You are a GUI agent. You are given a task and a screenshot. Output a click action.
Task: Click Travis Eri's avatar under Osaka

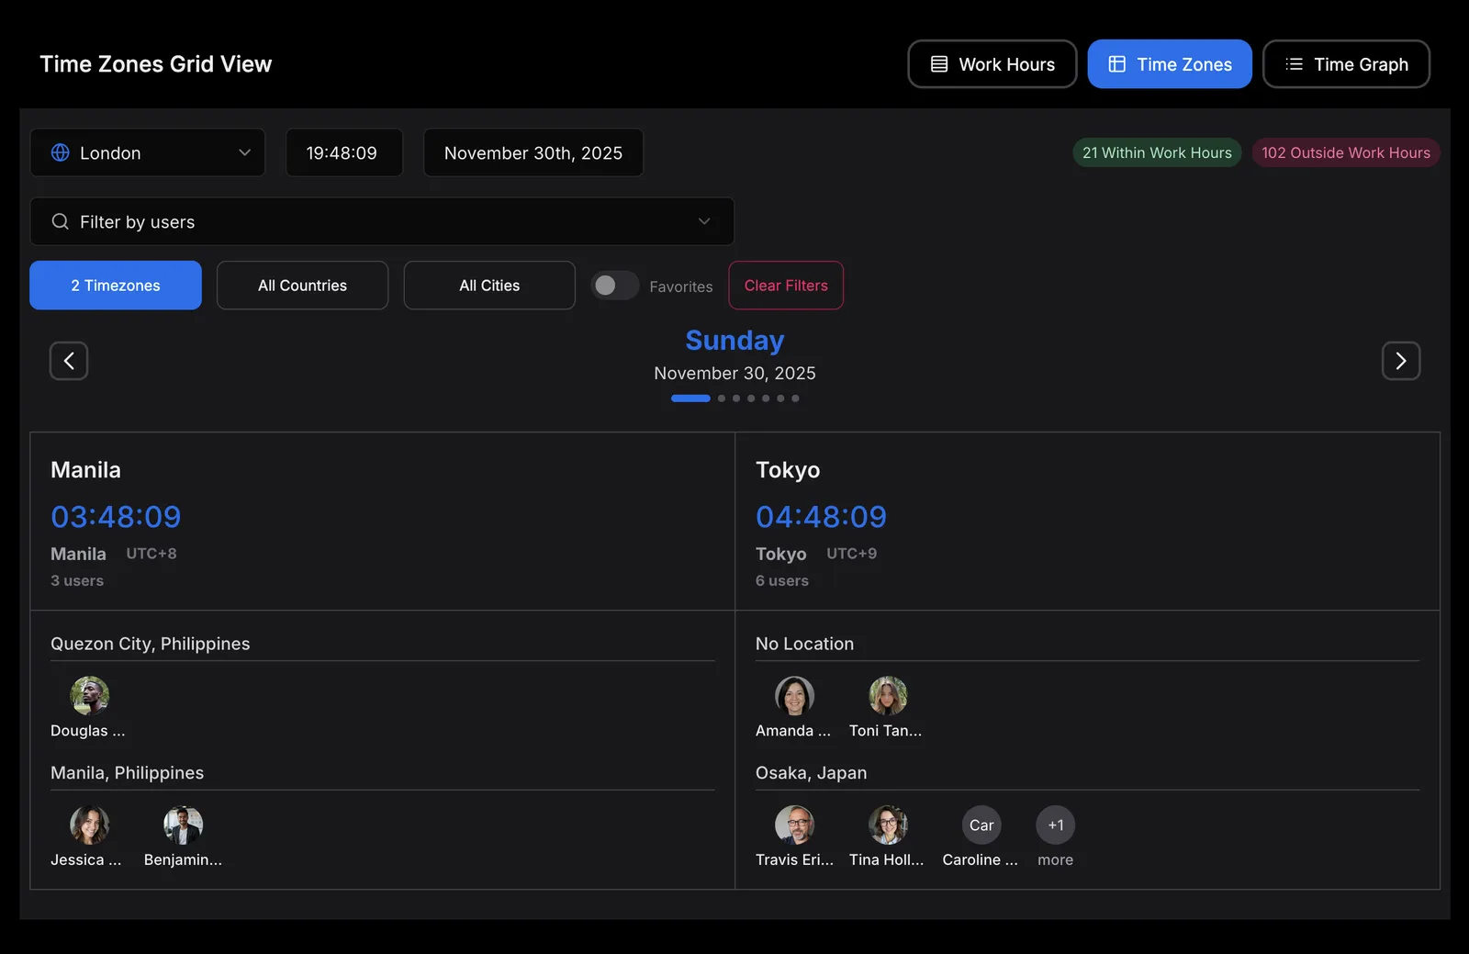(795, 825)
